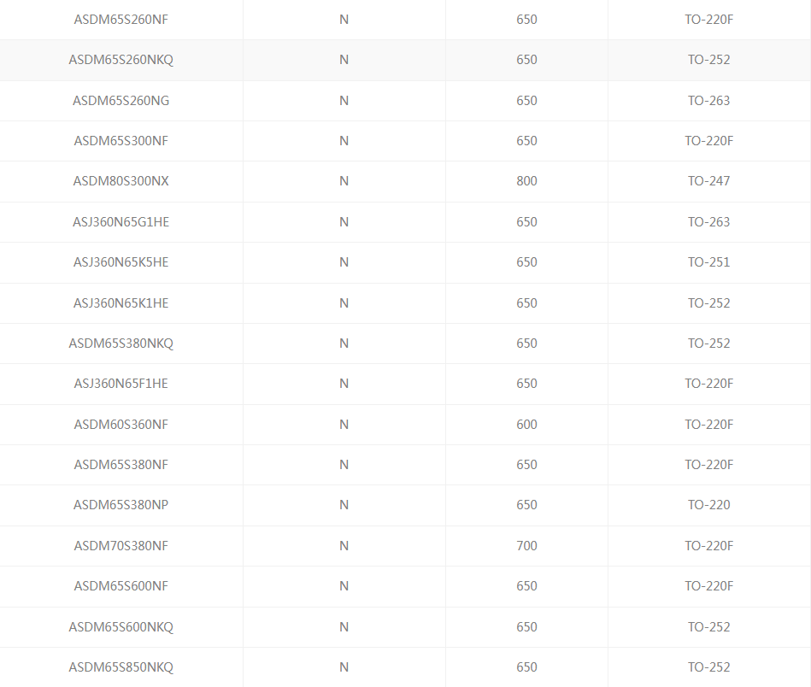Viewport: 811px width, 687px height.
Task: Select part ASDM65S260NG
Action: pos(120,101)
